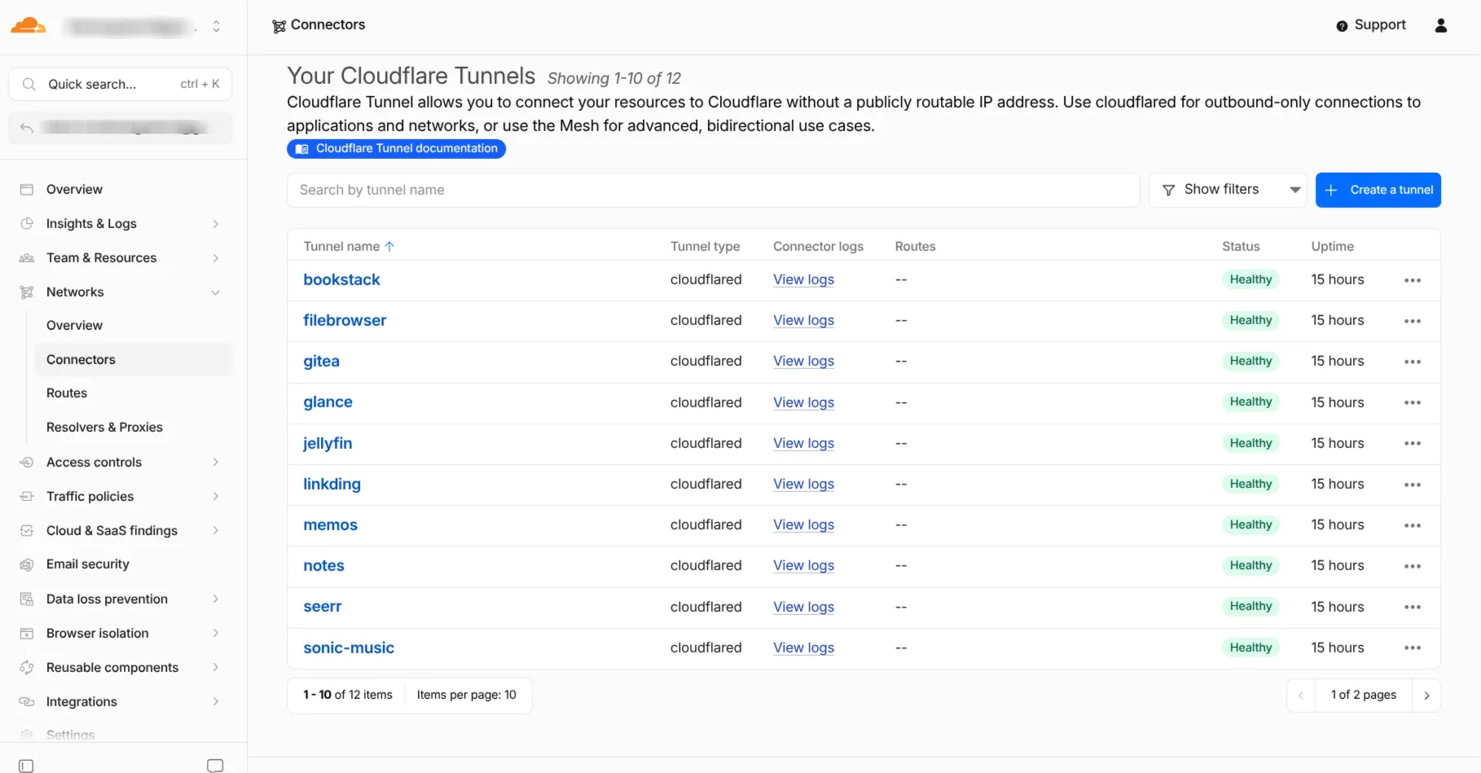Image resolution: width=1481 pixels, height=773 pixels.
Task: Click the Cloud & SaaS findings icon
Action: [x=27, y=531]
